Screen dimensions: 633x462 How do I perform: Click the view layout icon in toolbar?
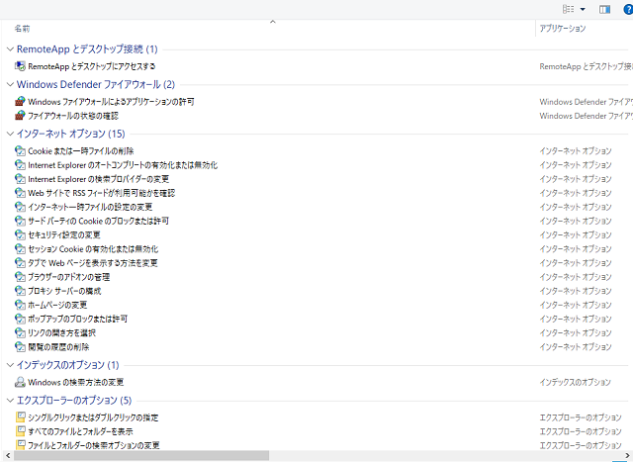click(x=569, y=9)
